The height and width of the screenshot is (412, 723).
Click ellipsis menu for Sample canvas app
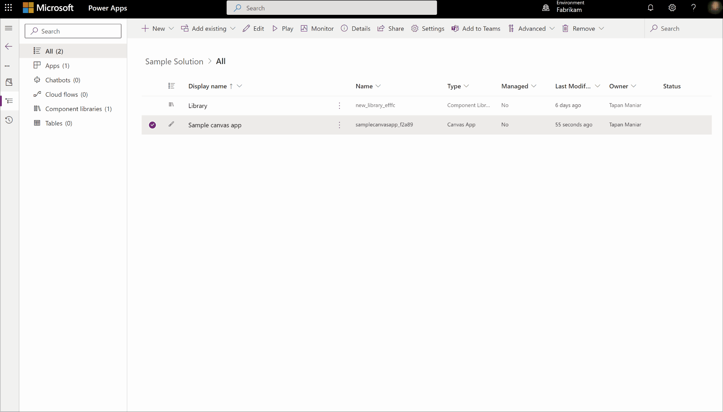point(340,124)
